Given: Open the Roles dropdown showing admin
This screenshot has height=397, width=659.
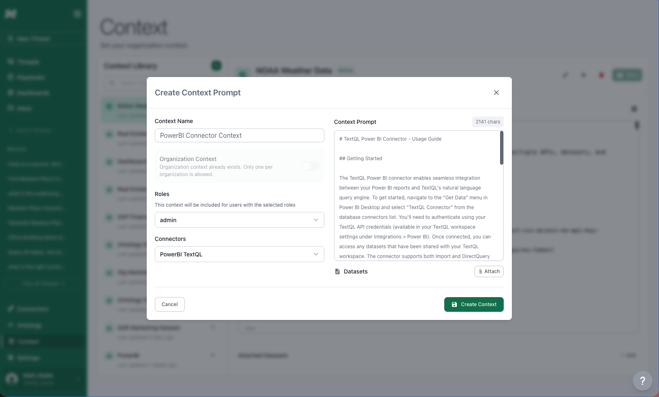Looking at the screenshot, I should tap(239, 220).
